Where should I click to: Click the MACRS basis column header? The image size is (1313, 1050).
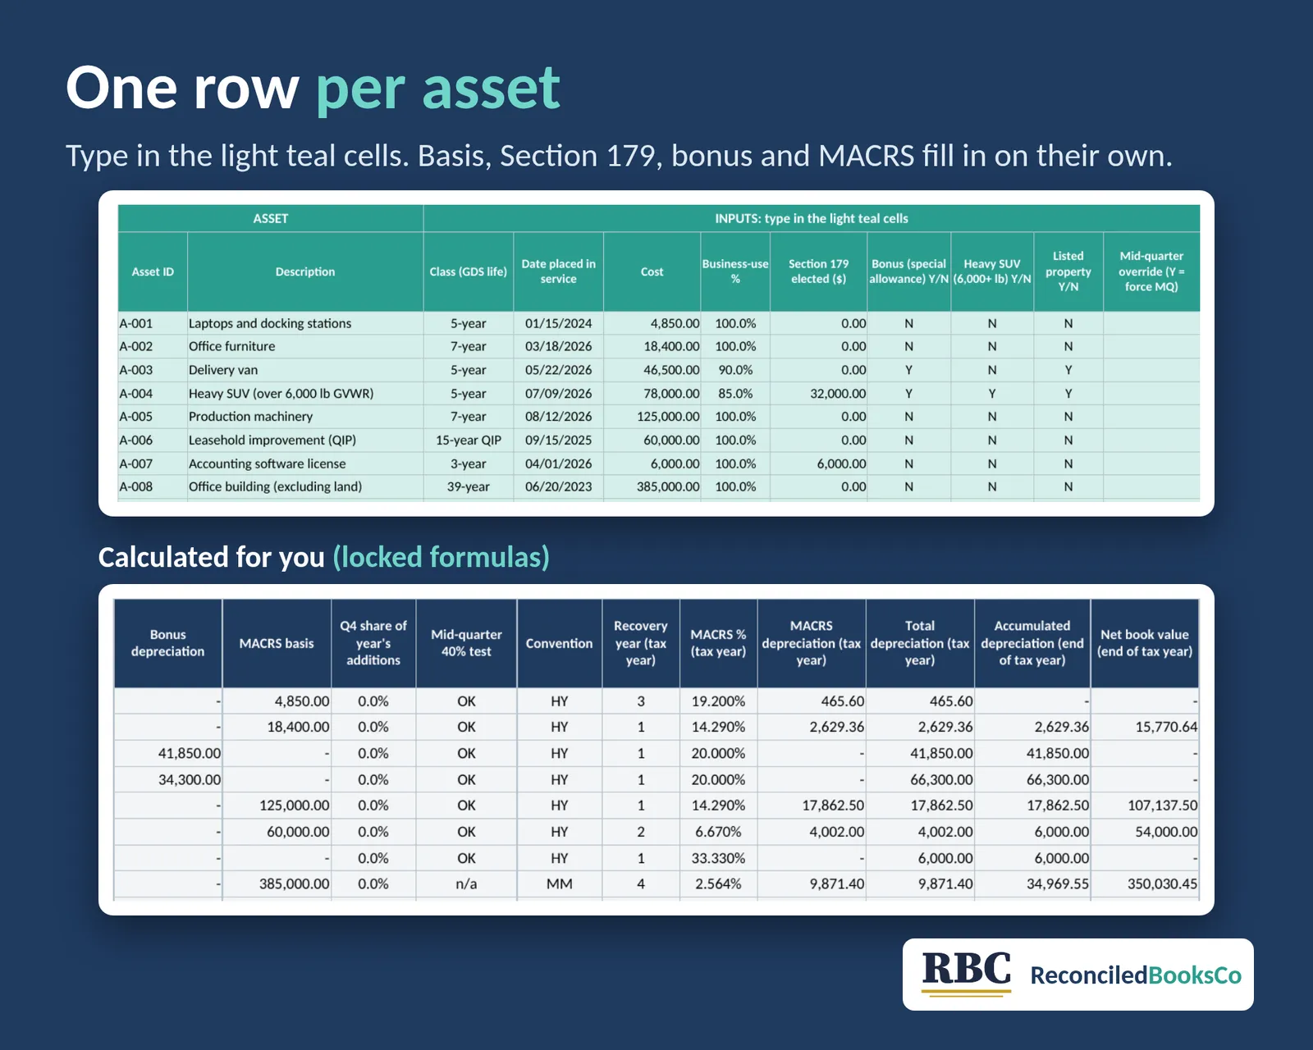(x=277, y=643)
